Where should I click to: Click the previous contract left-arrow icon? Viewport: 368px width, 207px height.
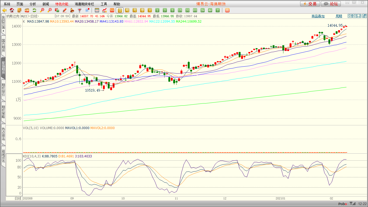point(350,16)
